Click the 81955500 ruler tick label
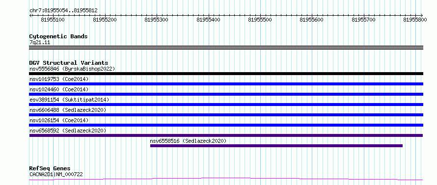 [260, 20]
